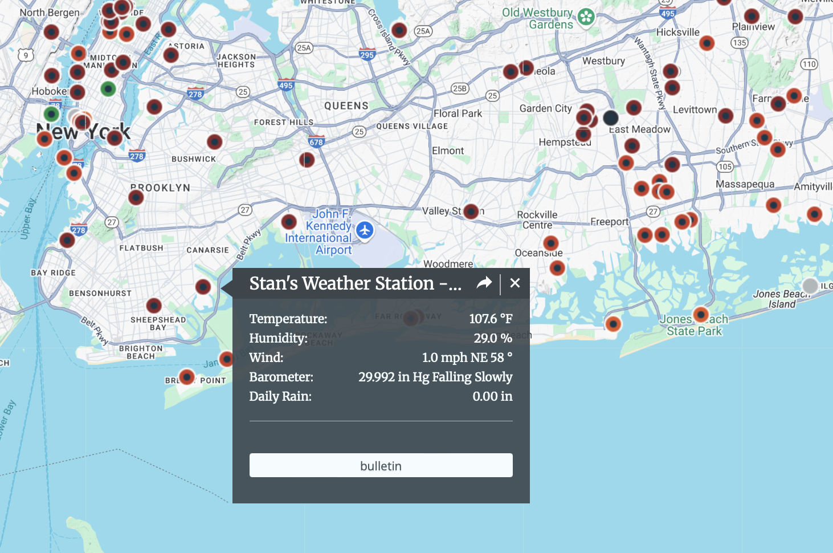Click the Old Westbury Gardens park icon
The width and height of the screenshot is (833, 553).
click(x=586, y=17)
